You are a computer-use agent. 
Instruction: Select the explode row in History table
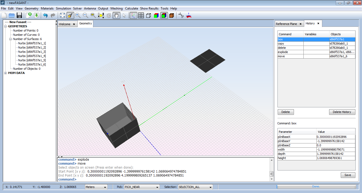[290, 52]
